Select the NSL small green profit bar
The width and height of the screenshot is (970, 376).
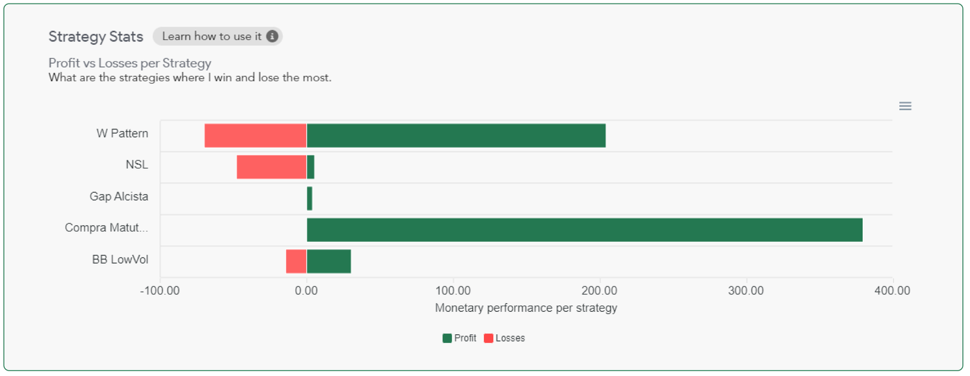[x=310, y=167]
